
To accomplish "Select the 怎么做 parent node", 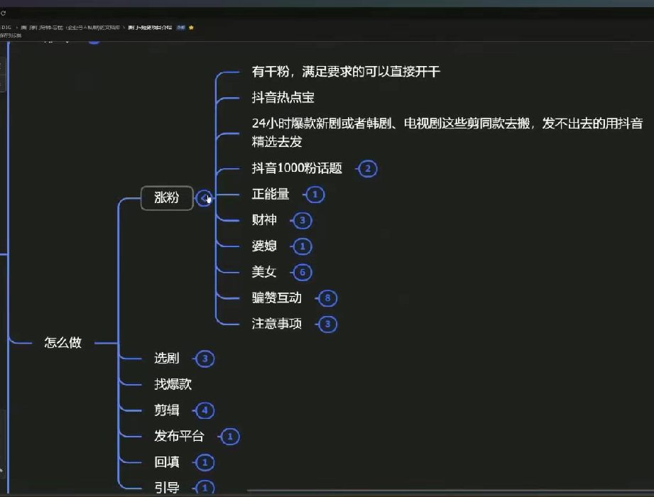I will [63, 343].
